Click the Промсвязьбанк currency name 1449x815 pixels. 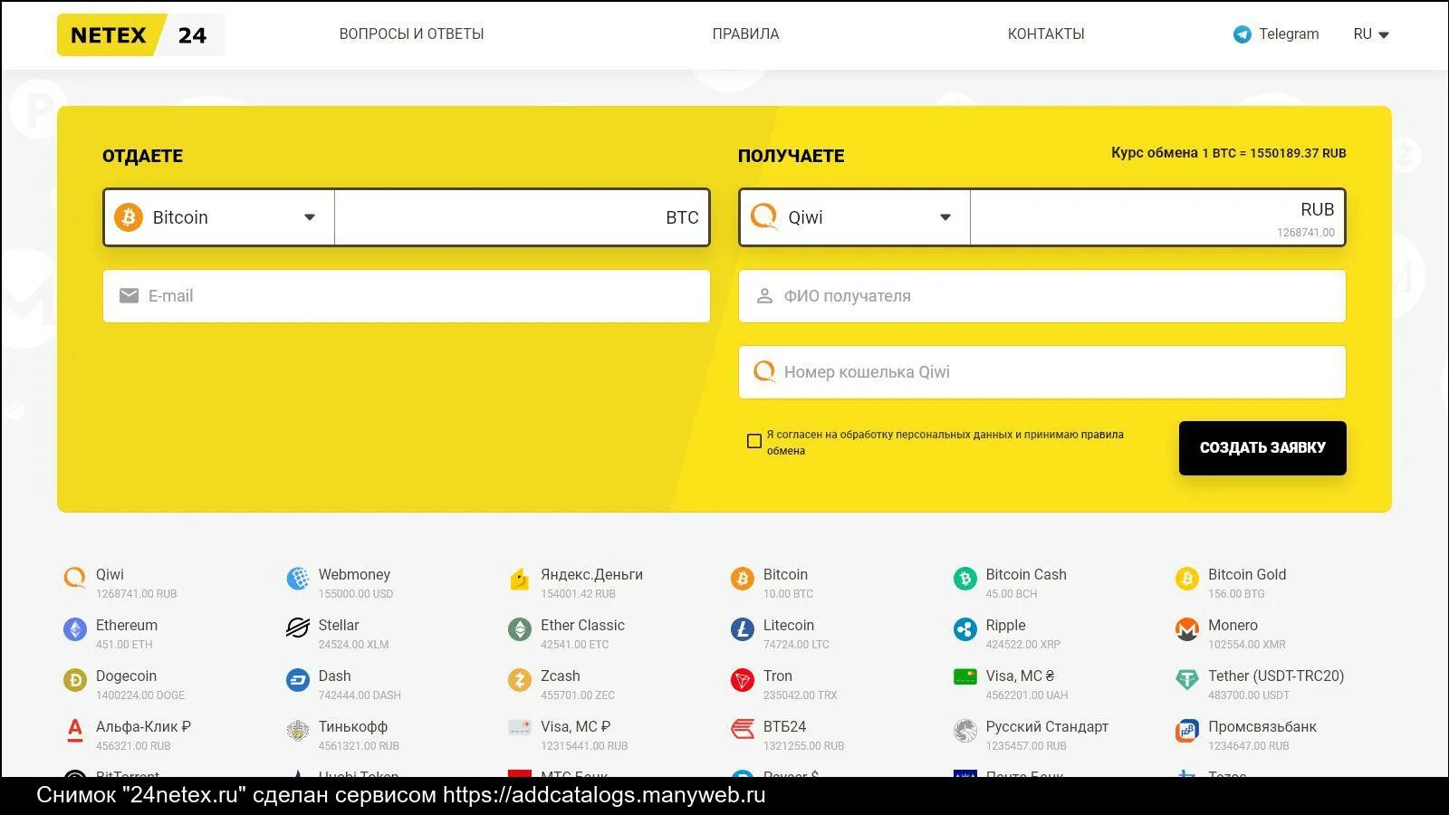point(1262,726)
